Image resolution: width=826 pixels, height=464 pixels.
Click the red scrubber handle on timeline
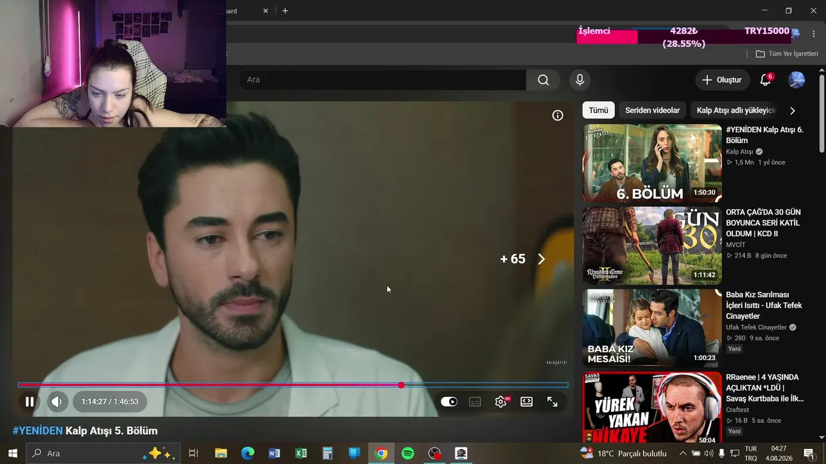click(401, 385)
